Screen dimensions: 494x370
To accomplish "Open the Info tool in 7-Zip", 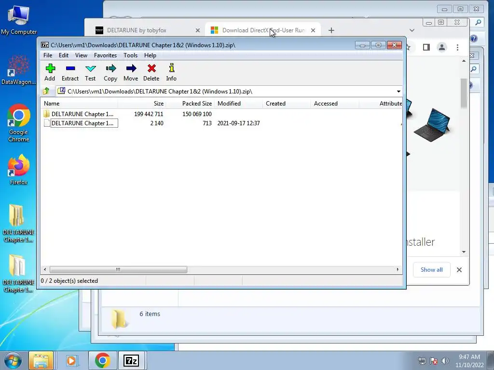I will (x=171, y=72).
